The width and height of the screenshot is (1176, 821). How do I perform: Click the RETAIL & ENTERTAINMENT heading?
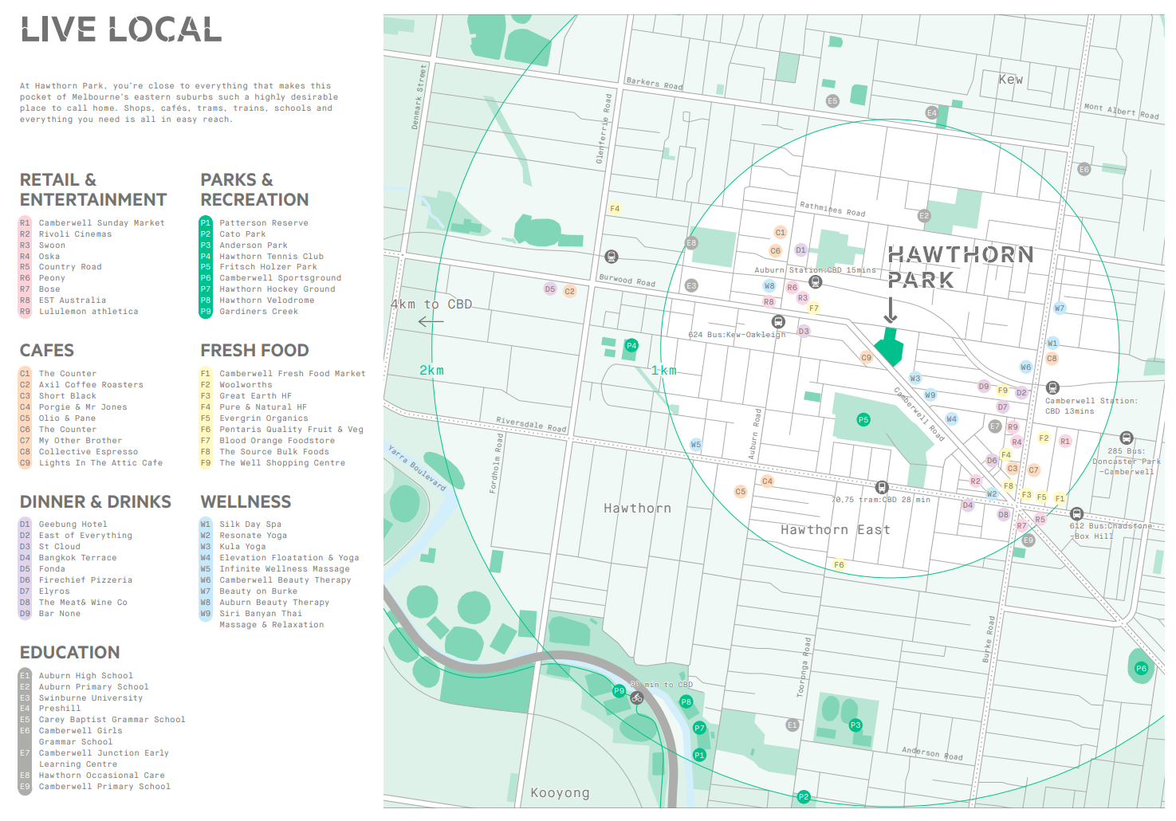(x=93, y=190)
